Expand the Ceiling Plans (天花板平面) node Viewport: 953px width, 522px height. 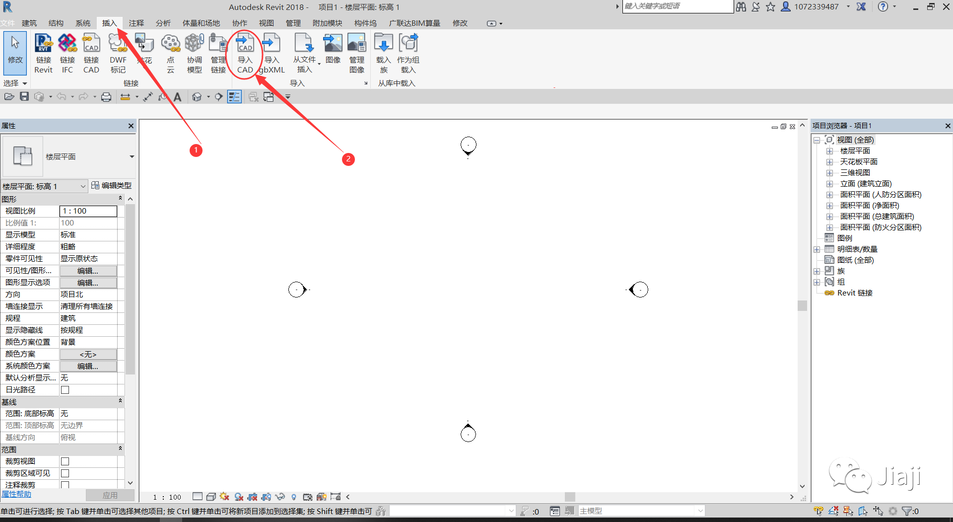829,162
